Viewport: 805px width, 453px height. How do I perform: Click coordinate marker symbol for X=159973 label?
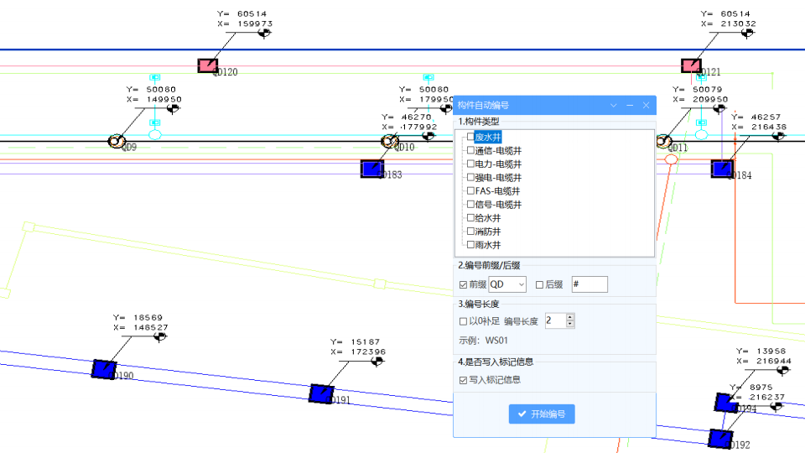pyautogui.click(x=264, y=33)
